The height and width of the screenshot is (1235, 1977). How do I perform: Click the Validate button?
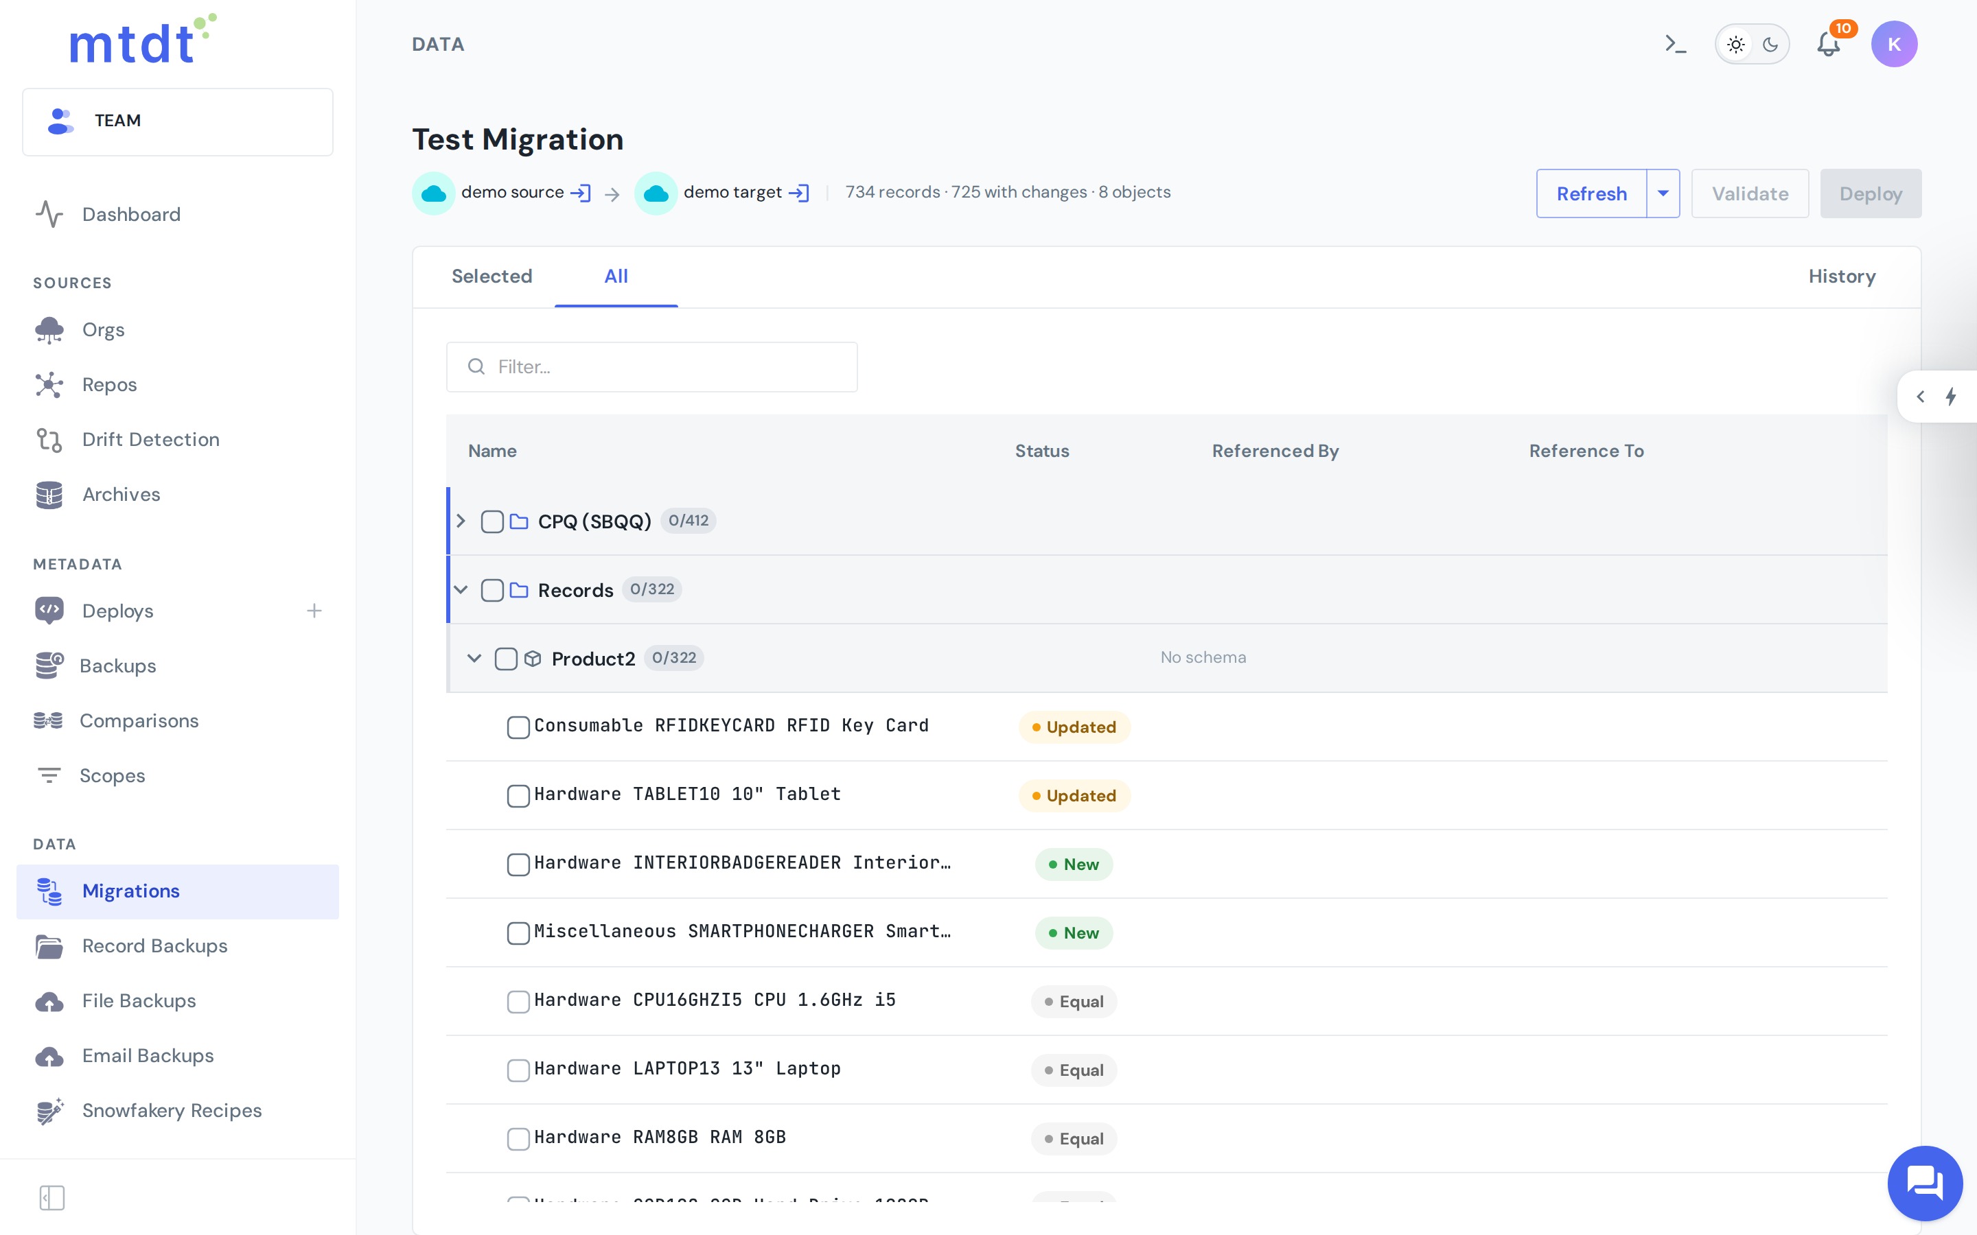tap(1750, 193)
